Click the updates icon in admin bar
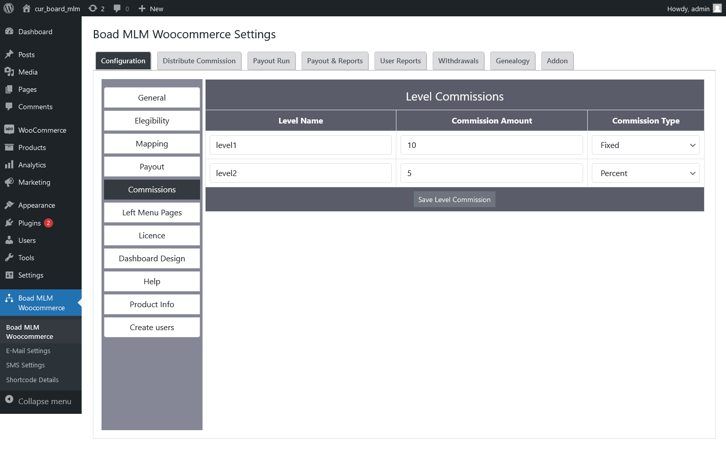This screenshot has height=472, width=726. click(x=92, y=8)
